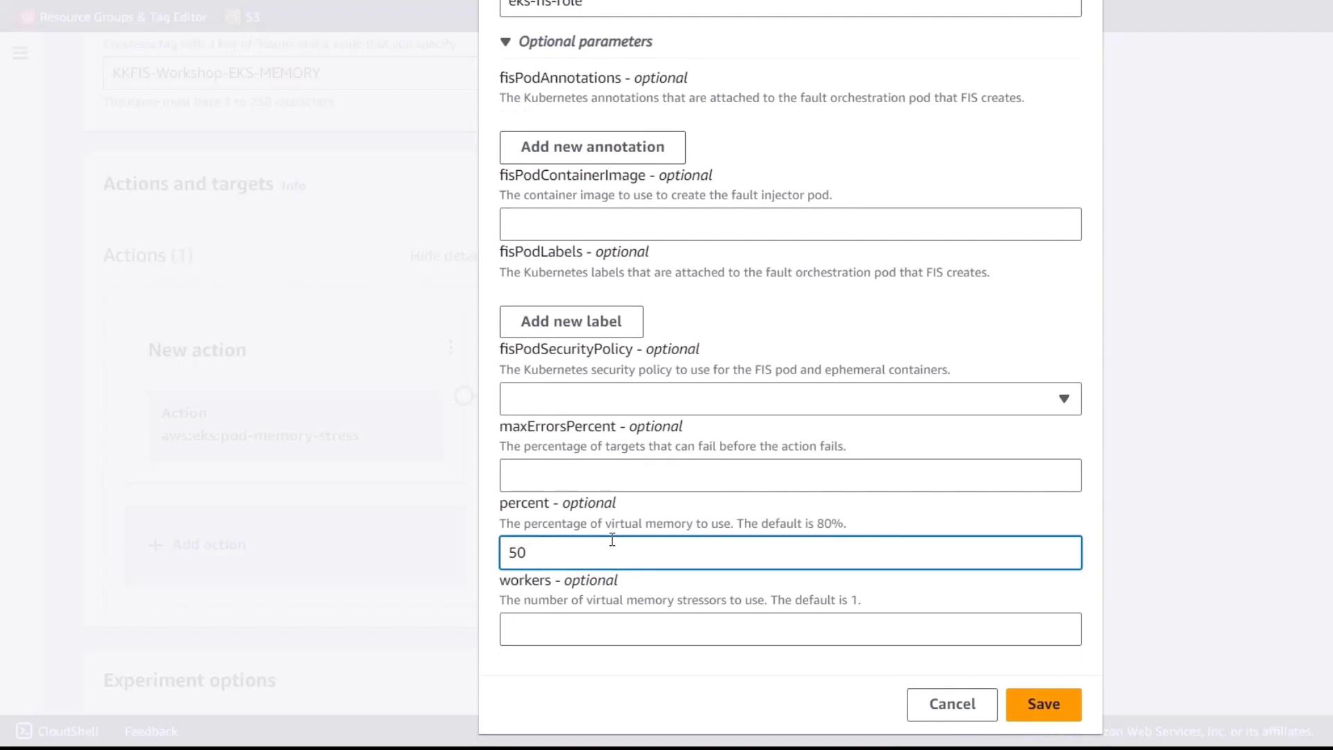The image size is (1333, 750).
Task: Cancel the action dialog
Action: pyautogui.click(x=952, y=704)
